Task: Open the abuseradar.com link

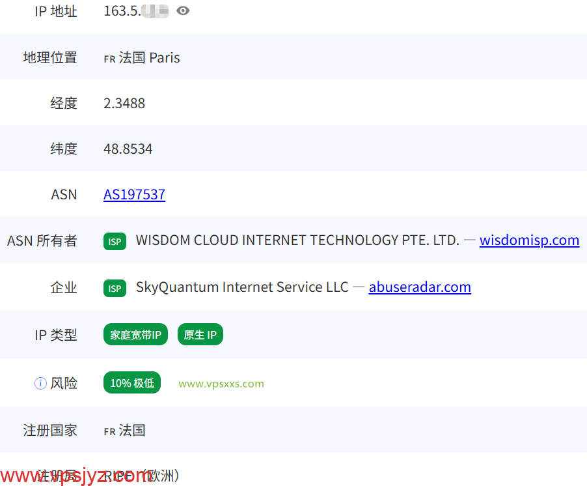Action: 420,287
